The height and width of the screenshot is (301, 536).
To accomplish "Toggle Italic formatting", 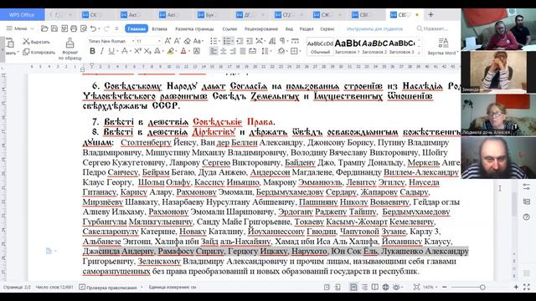I will point(102,51).
